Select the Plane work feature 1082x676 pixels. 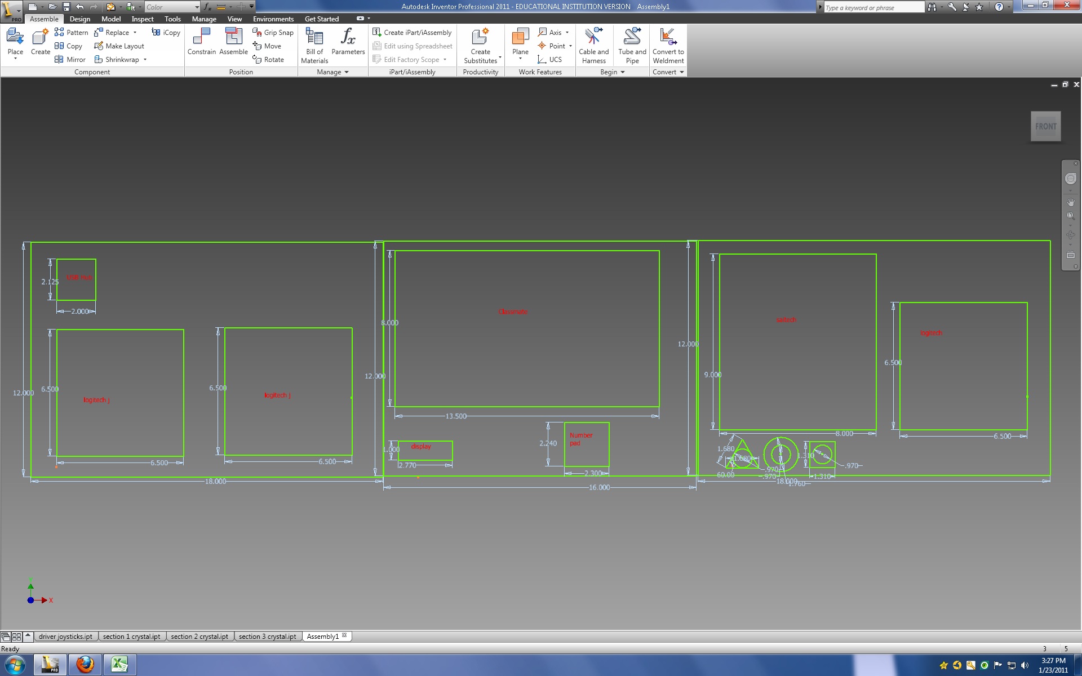(520, 38)
